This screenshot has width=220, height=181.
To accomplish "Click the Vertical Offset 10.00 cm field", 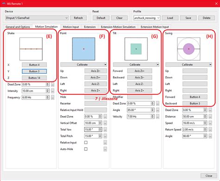I will [93, 123].
